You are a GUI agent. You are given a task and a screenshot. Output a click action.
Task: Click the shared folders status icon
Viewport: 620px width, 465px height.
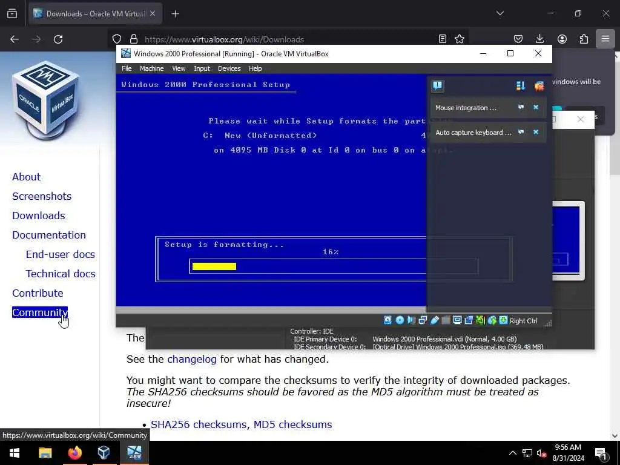(x=446, y=320)
